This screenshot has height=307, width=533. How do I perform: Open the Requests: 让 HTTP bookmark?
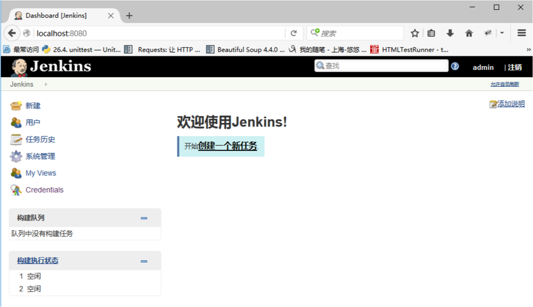[162, 50]
